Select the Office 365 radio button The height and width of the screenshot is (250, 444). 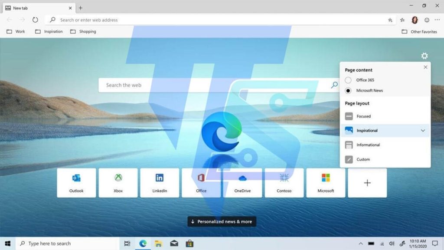coord(348,80)
